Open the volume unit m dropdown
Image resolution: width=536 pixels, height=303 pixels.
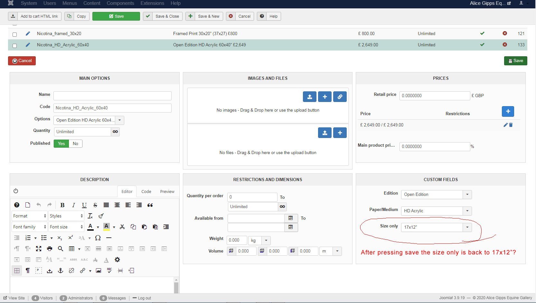click(x=331, y=251)
